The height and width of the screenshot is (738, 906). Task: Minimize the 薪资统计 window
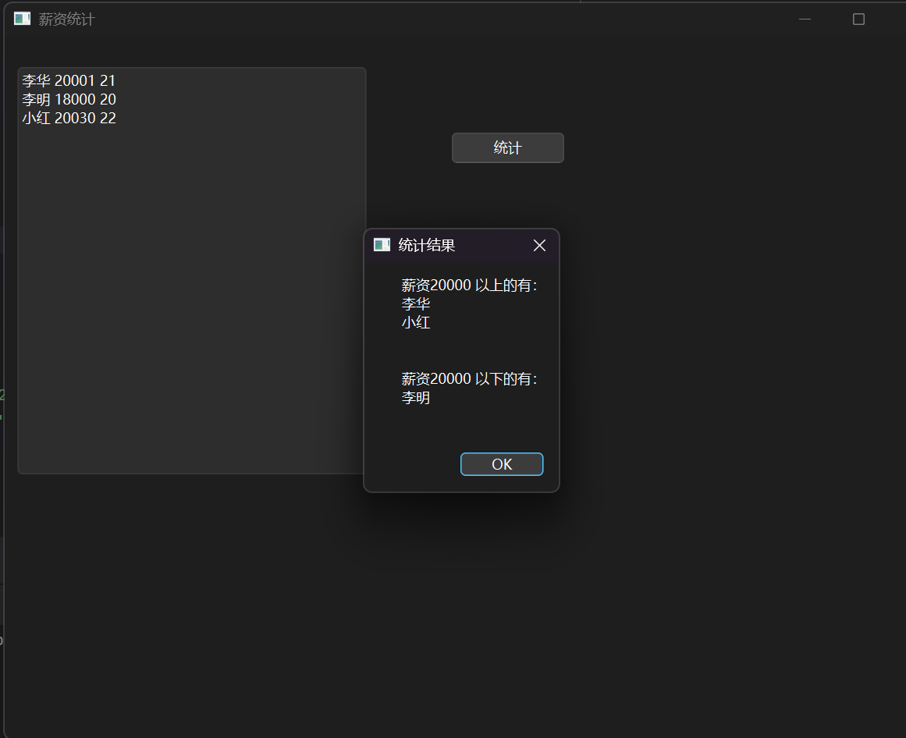point(805,19)
